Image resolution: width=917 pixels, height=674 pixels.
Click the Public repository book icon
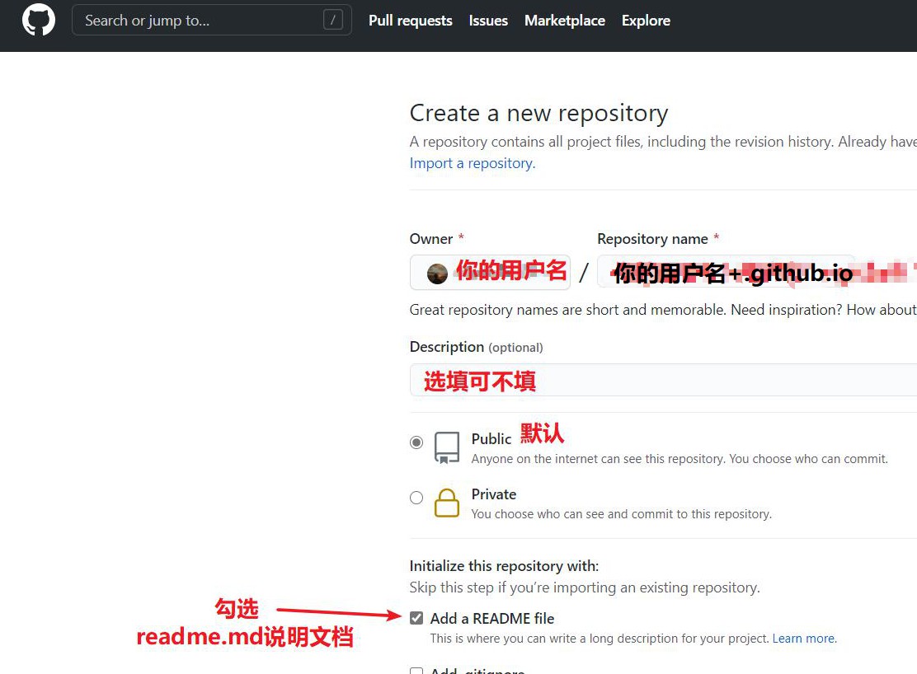(447, 447)
